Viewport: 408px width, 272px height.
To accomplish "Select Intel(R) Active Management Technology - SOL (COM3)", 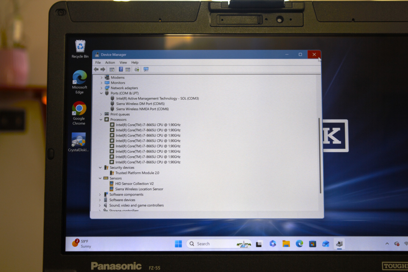I will tap(157, 98).
